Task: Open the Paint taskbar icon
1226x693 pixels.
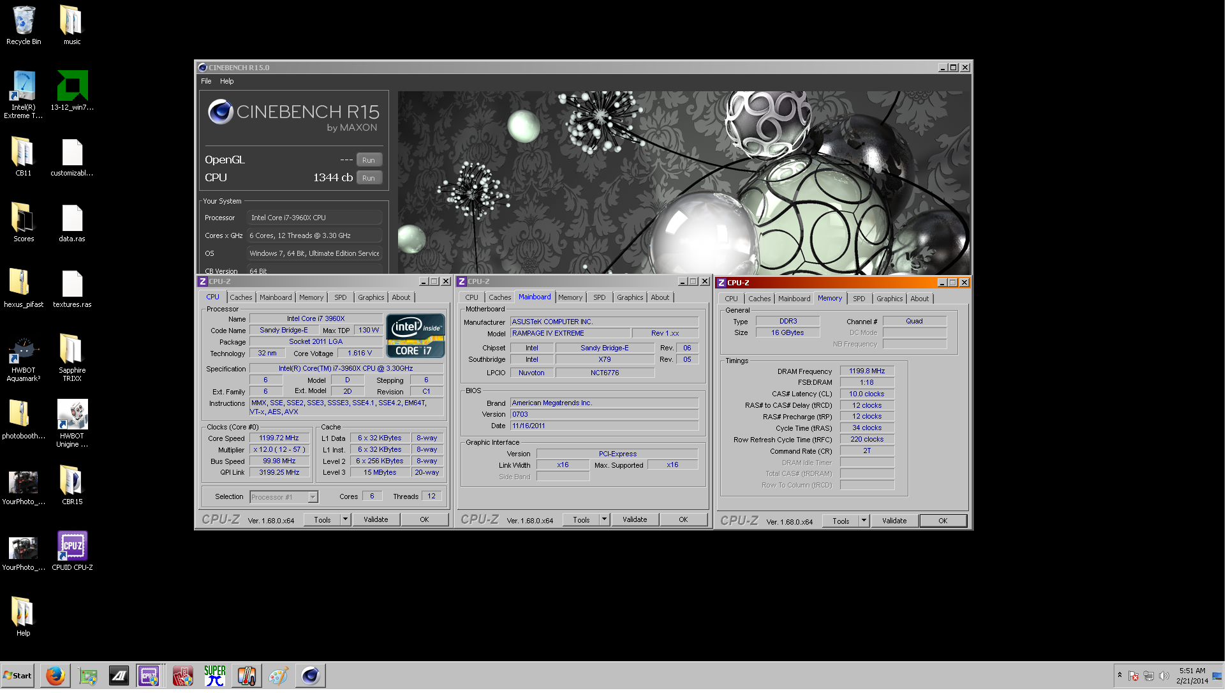Action: point(279,676)
